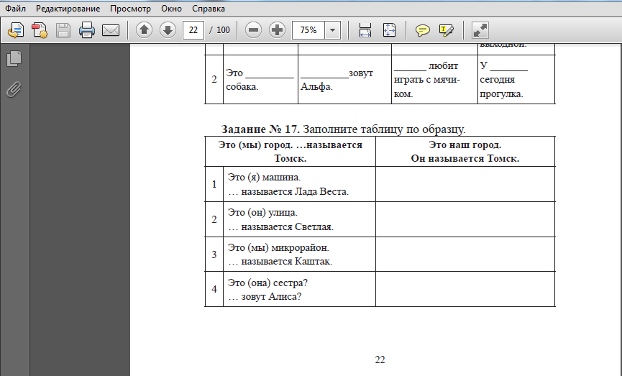Click the text 'прогулка.' in upper table

(x=501, y=94)
